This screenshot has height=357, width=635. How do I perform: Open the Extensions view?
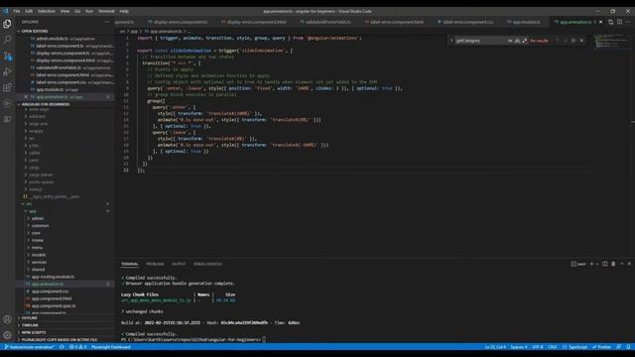tap(7, 87)
